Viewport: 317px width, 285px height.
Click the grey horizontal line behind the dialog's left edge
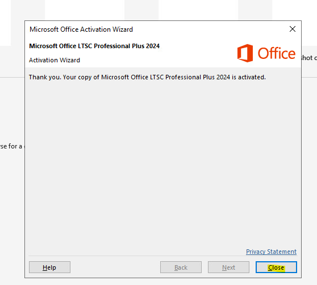coord(12,77)
